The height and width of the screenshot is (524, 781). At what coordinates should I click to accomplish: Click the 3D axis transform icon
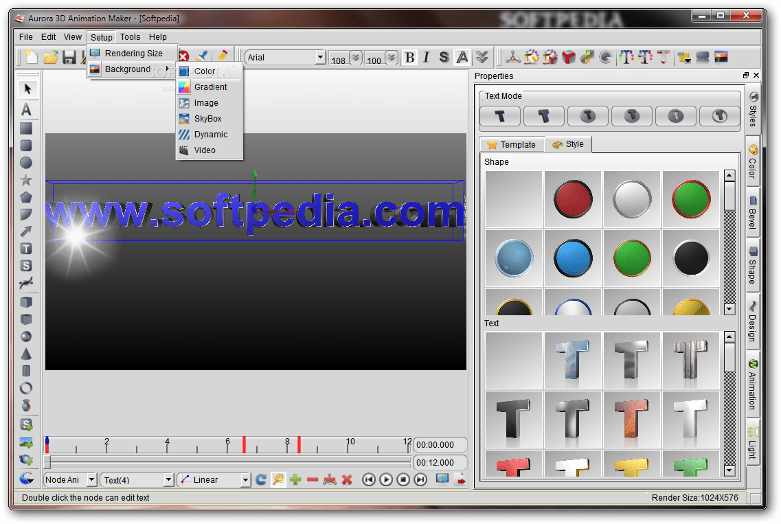pyautogui.click(x=512, y=57)
